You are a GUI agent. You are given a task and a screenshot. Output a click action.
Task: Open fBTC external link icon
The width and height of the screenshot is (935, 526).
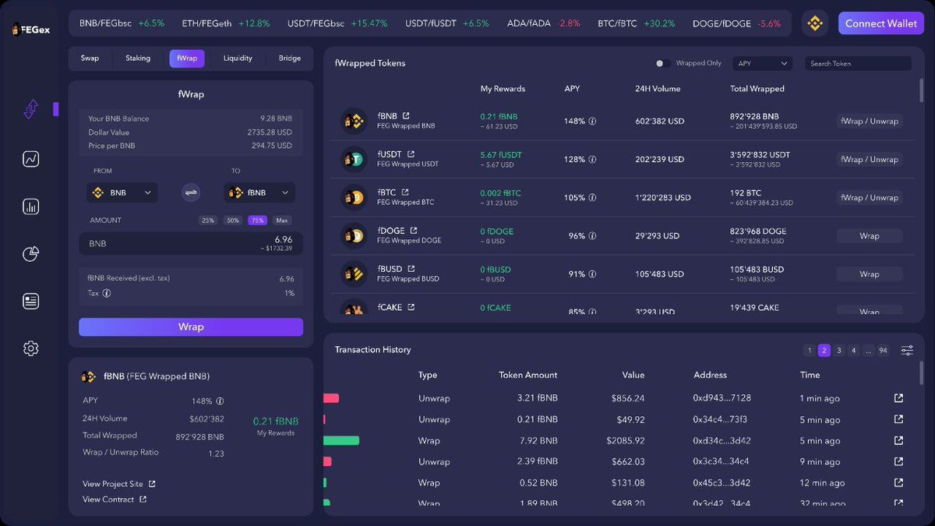coord(405,192)
